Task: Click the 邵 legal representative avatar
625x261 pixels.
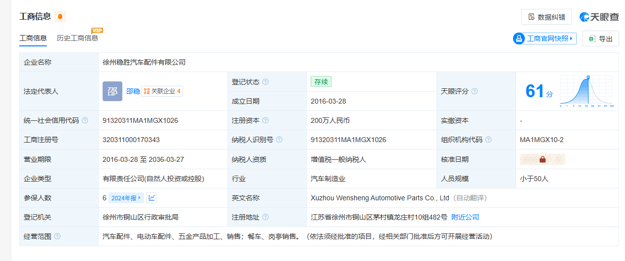Action: click(112, 91)
